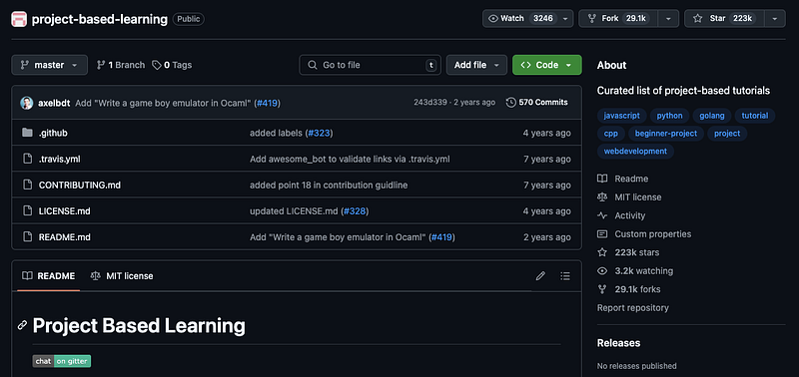799x377 pixels.
Task: Click the javascript topic tag
Action: [621, 116]
